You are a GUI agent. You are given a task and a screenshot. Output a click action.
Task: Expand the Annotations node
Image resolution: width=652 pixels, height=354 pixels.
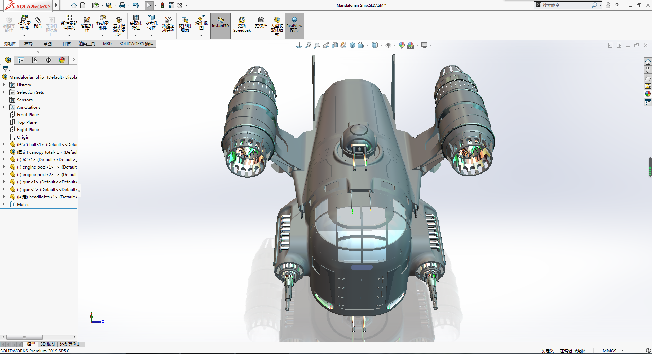(4, 107)
